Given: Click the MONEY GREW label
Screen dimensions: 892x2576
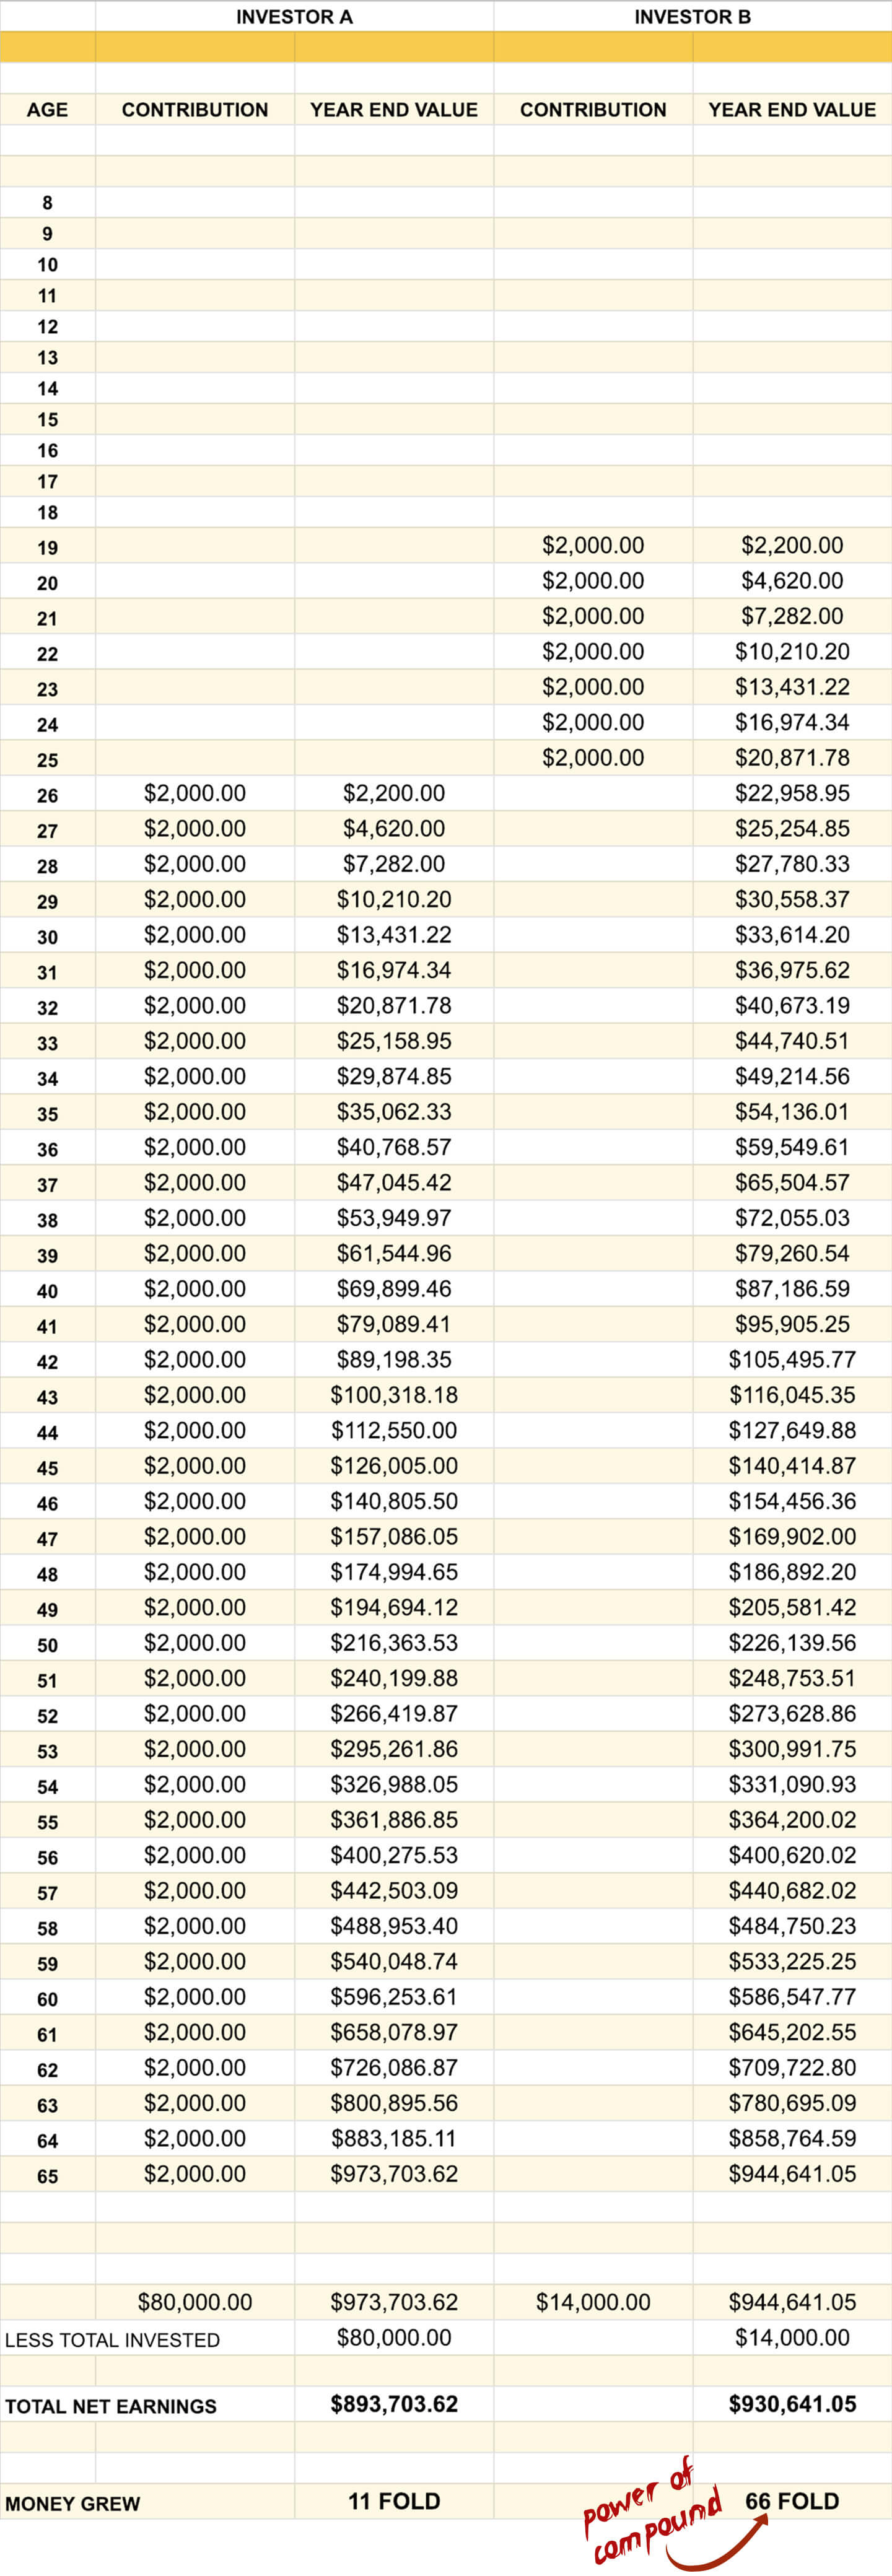Looking at the screenshot, I should [72, 2504].
